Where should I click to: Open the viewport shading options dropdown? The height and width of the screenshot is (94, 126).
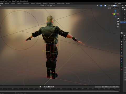pos(118,5)
